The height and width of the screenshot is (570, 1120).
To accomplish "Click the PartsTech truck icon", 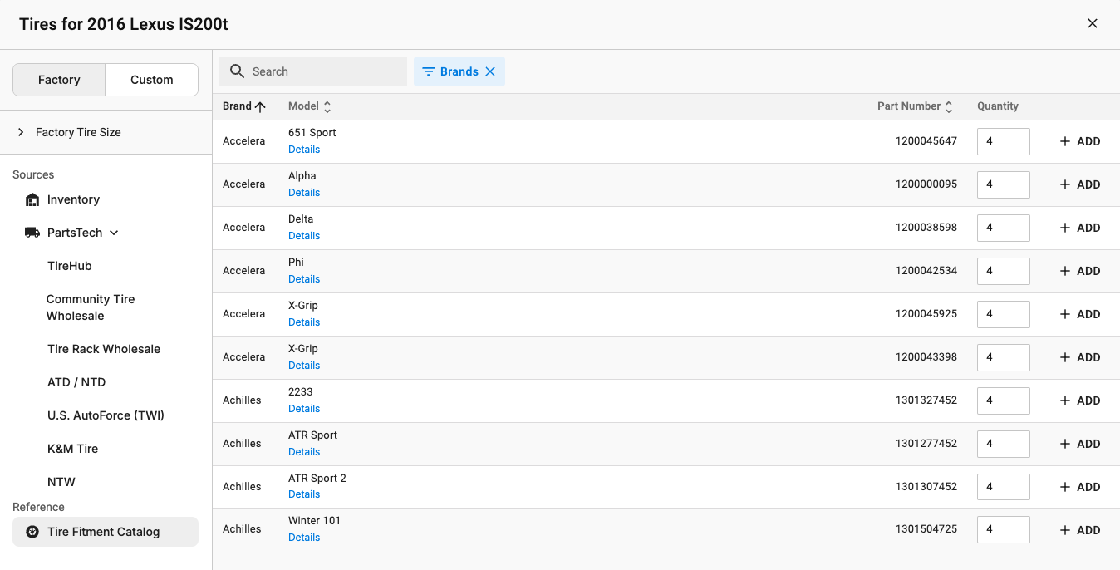I will point(32,233).
